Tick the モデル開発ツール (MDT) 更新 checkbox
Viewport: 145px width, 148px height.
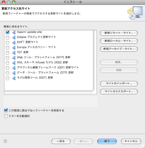pos(7,78)
